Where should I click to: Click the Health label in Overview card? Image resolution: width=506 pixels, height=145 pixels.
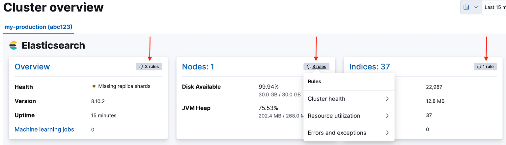coord(24,87)
